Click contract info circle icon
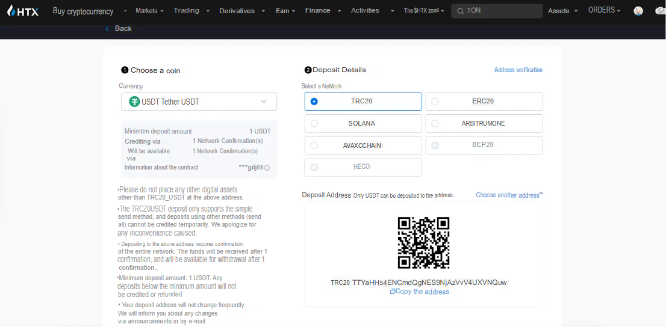Viewport: 666px width, 327px height. click(x=267, y=168)
